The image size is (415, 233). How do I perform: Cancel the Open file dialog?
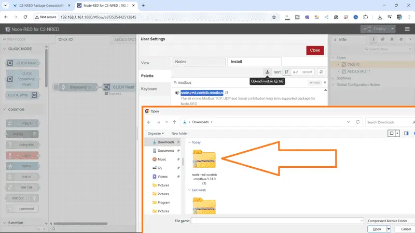pyautogui.click(x=406, y=229)
